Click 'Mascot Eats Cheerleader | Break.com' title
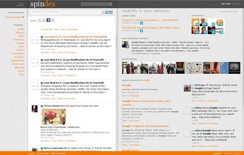This screenshot has height=155, width=244. coord(60,127)
